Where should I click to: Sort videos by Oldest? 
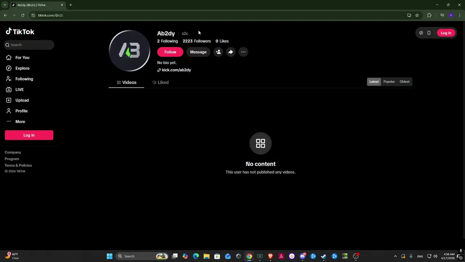[404, 82]
